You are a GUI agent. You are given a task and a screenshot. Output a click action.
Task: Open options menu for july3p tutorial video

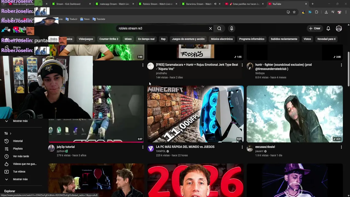click(x=143, y=147)
